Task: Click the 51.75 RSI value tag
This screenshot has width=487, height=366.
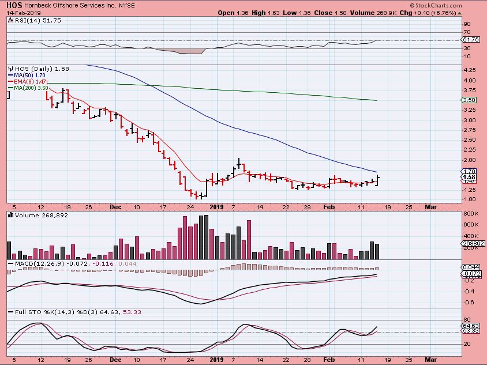Action: (x=471, y=40)
